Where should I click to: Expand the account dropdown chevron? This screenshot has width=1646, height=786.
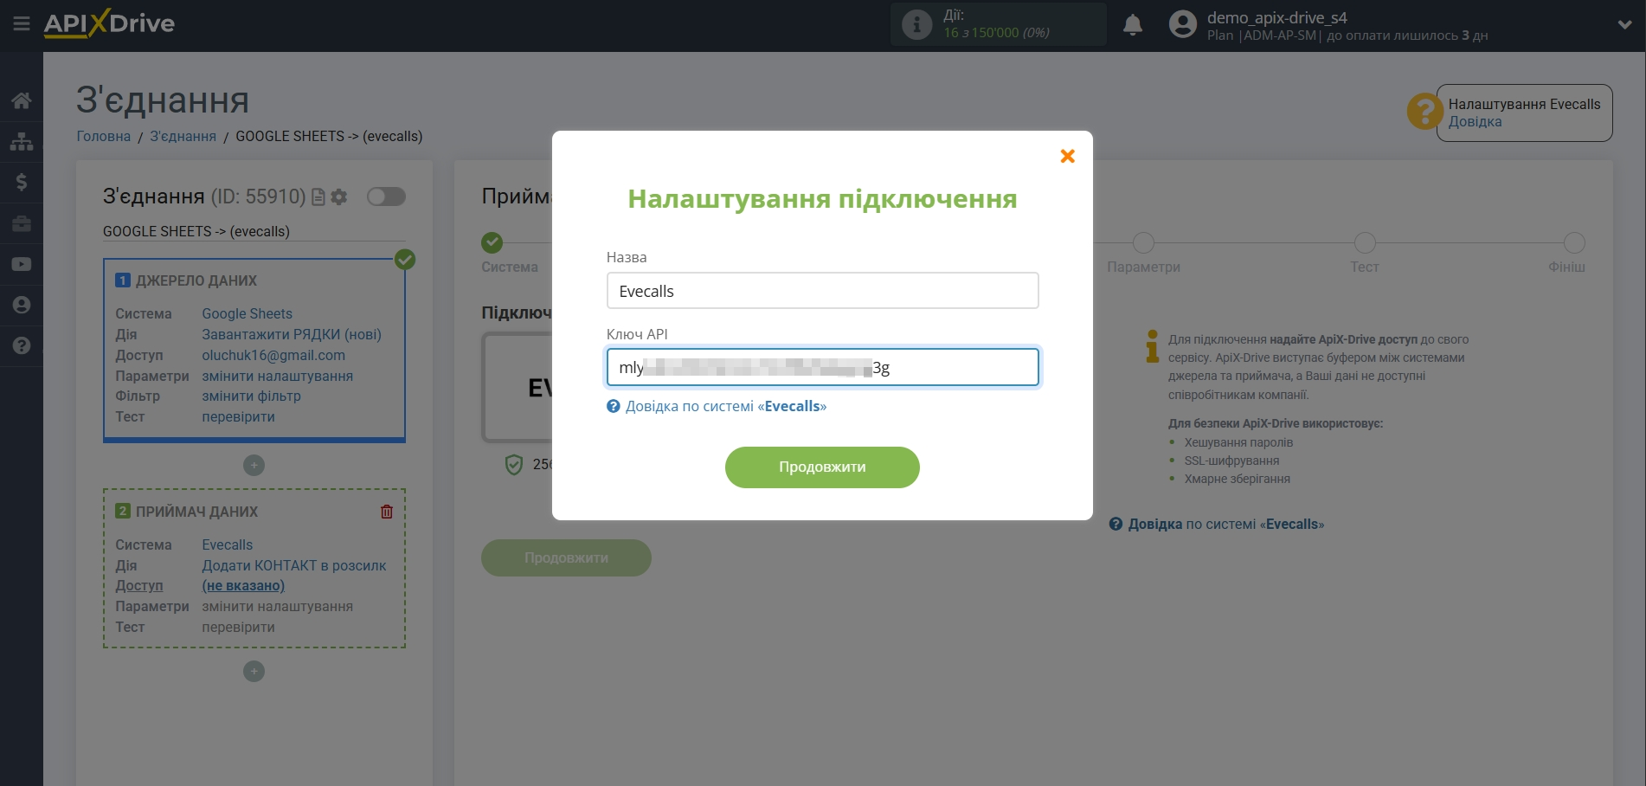pyautogui.click(x=1624, y=25)
